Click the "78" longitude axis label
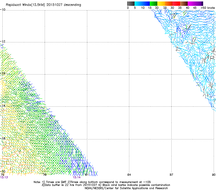Screen dimensions: 216x190 click(45, 175)
